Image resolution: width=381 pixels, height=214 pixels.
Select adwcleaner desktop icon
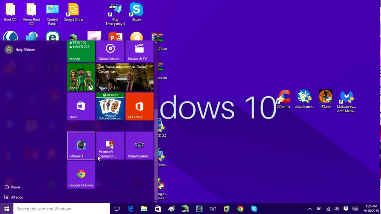pyautogui.click(x=305, y=99)
